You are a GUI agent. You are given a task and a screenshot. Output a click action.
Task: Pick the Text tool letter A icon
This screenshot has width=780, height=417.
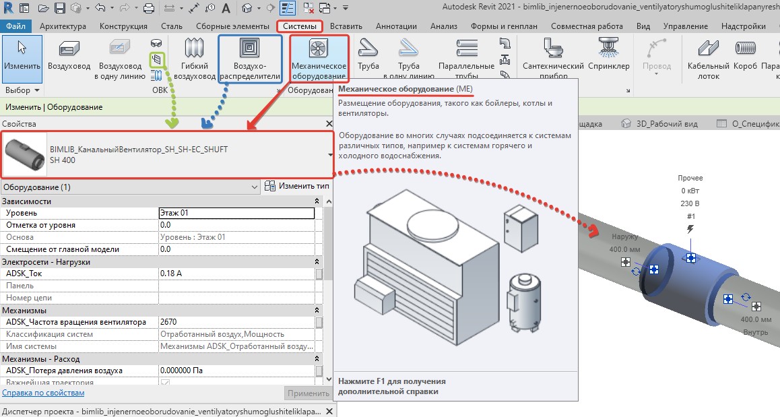tap(226, 8)
